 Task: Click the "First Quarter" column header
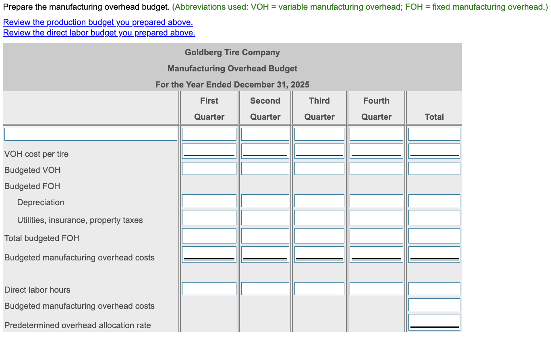[x=209, y=109]
